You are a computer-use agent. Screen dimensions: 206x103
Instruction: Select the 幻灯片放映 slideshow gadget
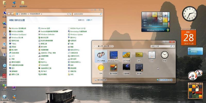point(126,56)
